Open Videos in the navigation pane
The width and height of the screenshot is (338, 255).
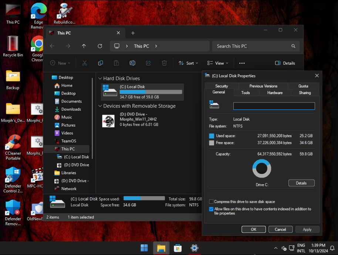click(x=67, y=133)
